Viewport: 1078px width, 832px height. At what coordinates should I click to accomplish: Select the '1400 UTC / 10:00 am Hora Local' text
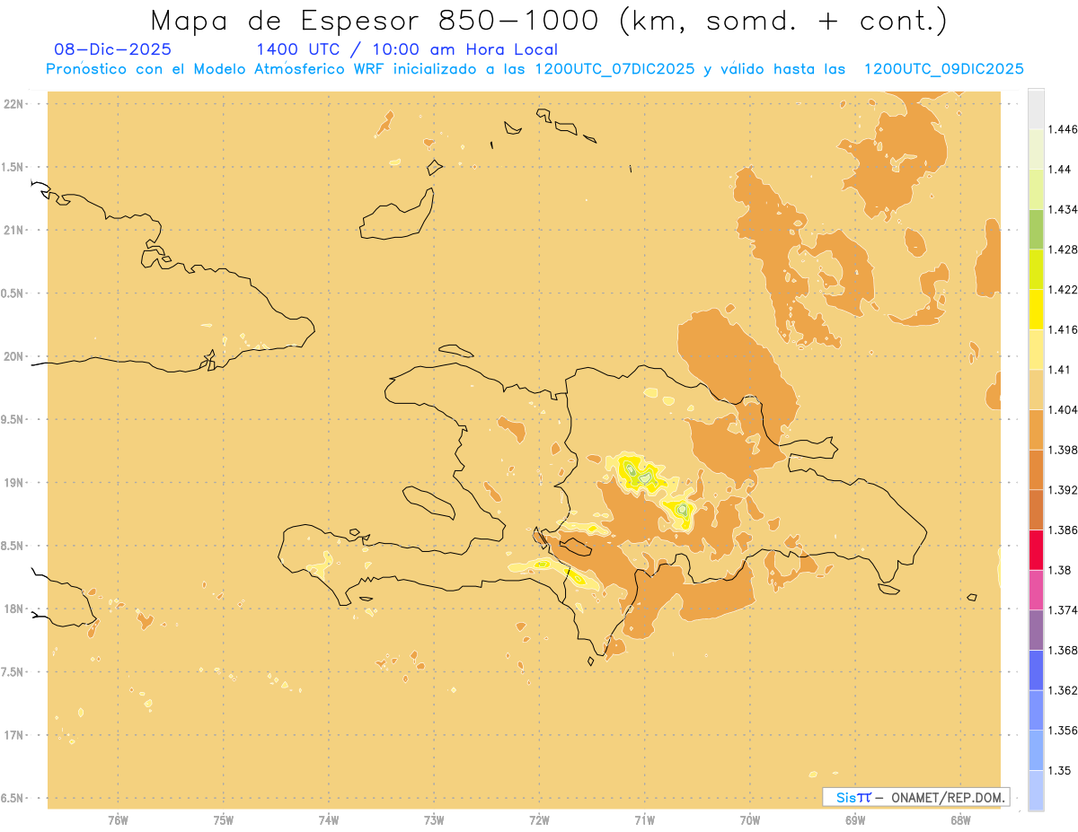(x=407, y=49)
